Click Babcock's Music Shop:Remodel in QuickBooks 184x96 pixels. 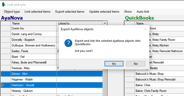159,79
